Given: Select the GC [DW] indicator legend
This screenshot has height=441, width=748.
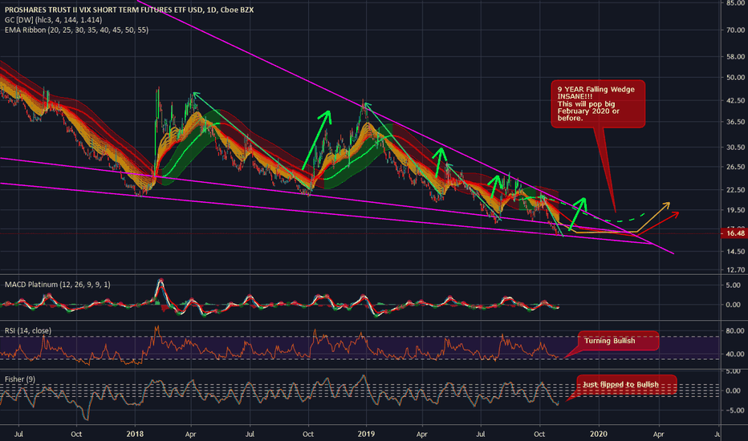Looking at the screenshot, I should pos(53,20).
